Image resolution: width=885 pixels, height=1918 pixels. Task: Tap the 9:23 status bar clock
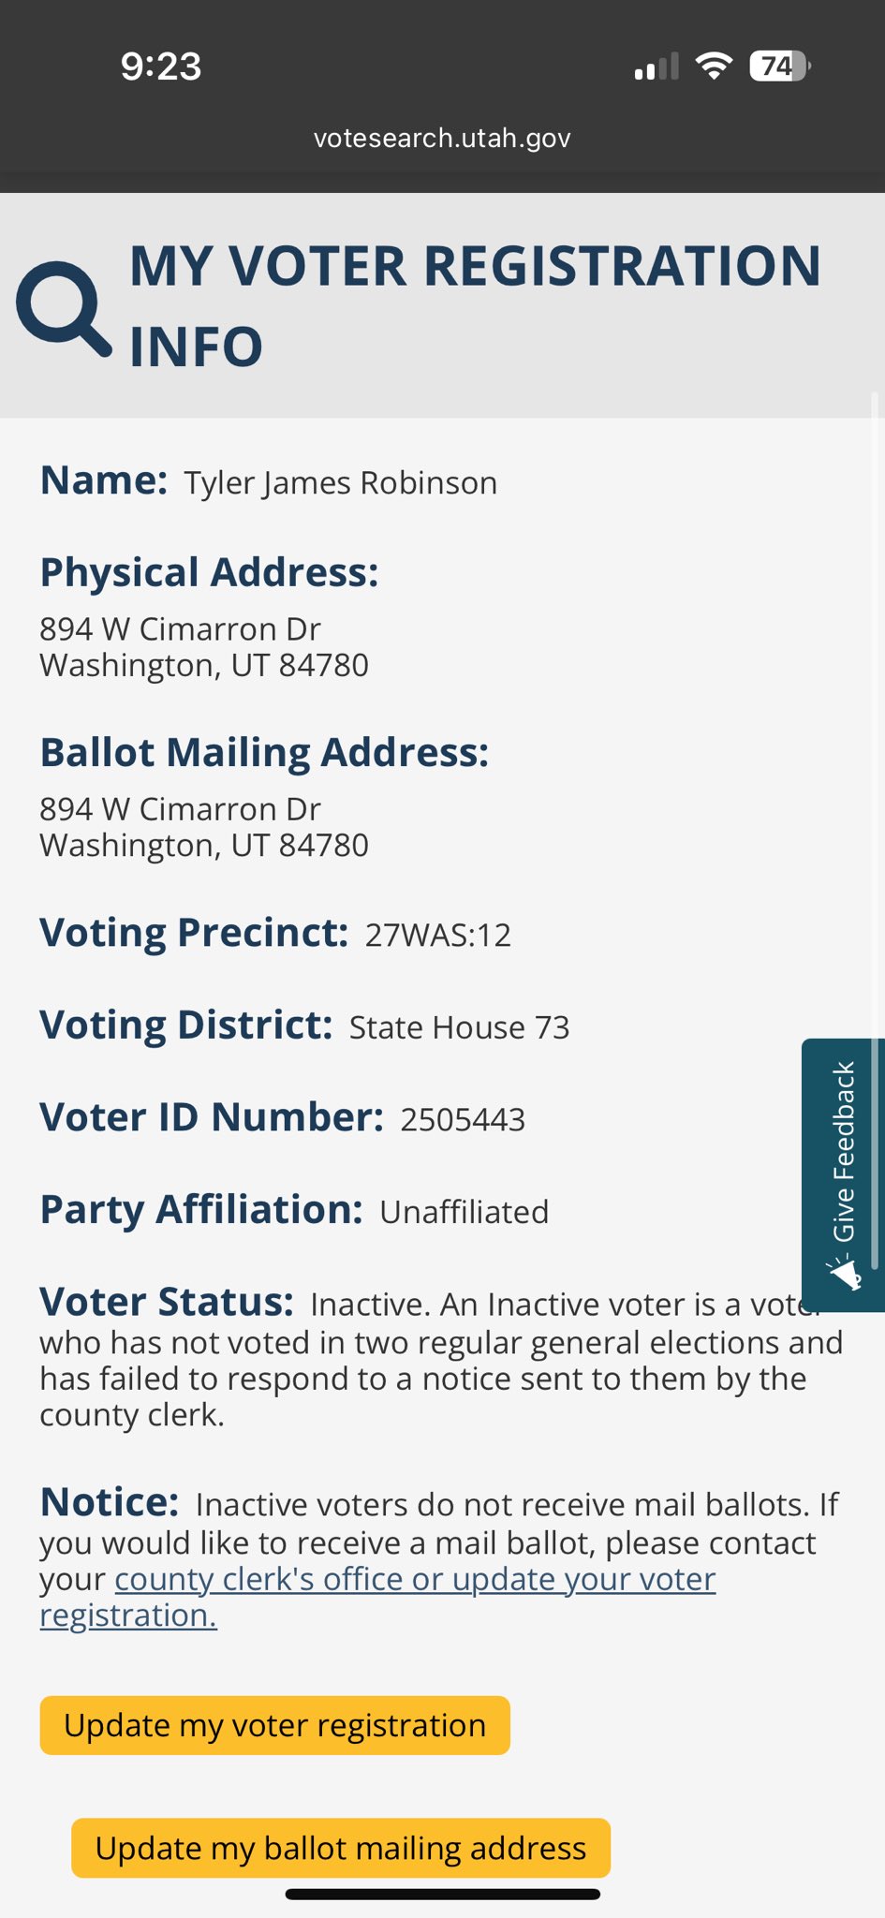point(161,66)
